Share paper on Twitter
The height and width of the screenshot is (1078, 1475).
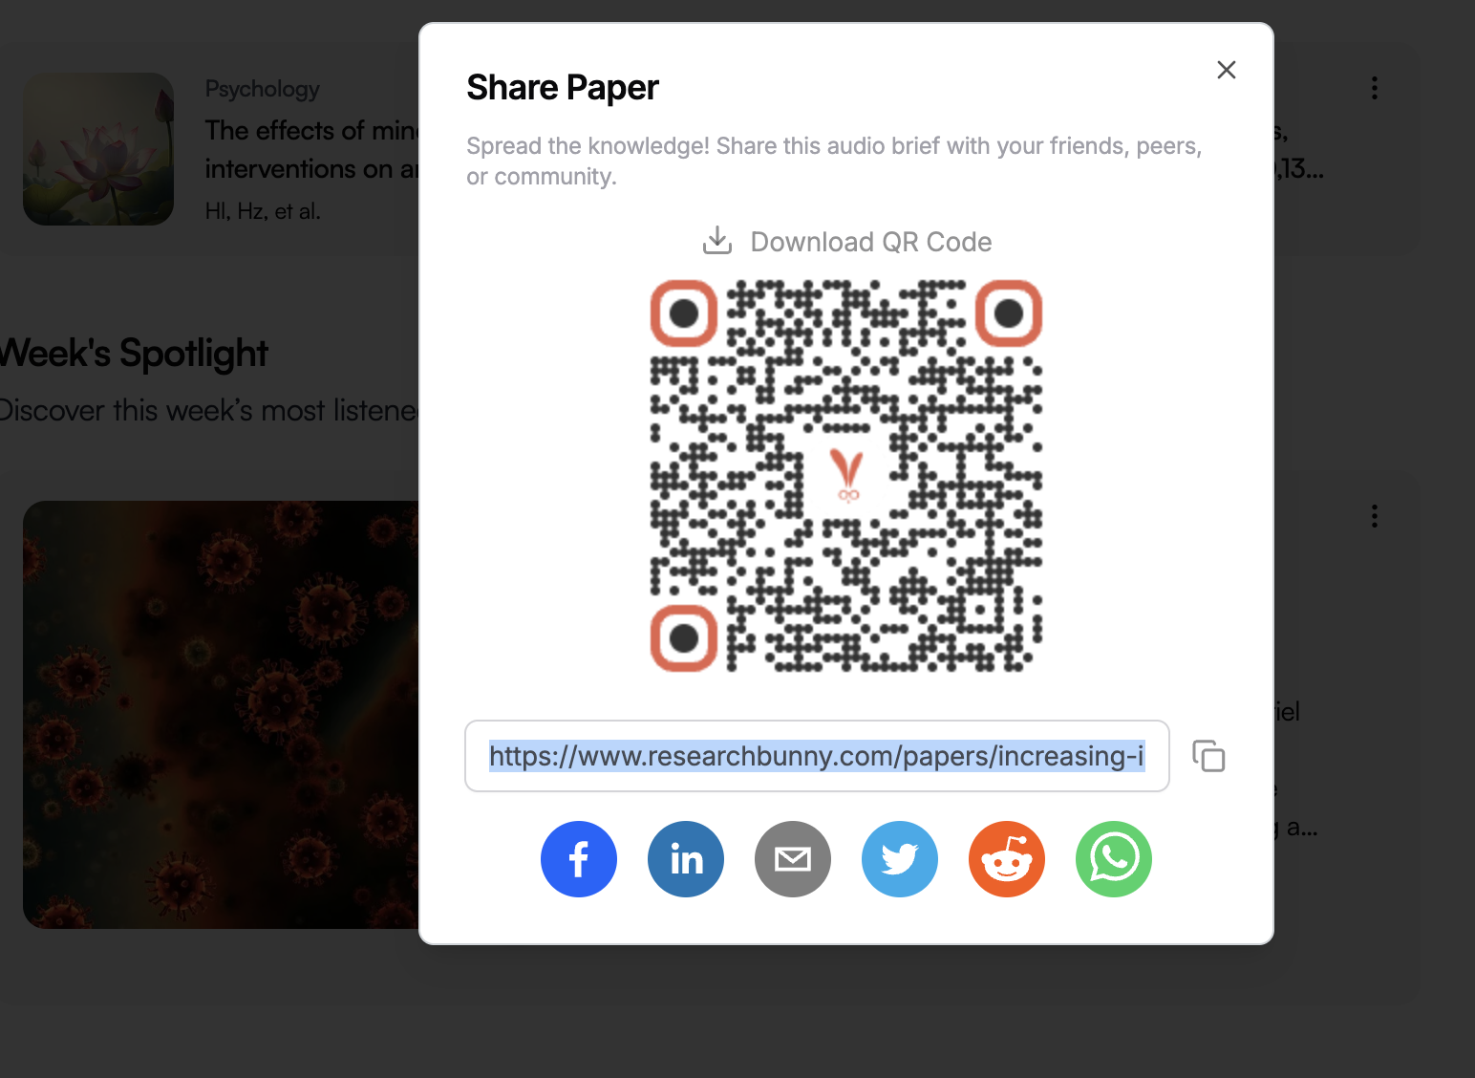click(x=900, y=859)
